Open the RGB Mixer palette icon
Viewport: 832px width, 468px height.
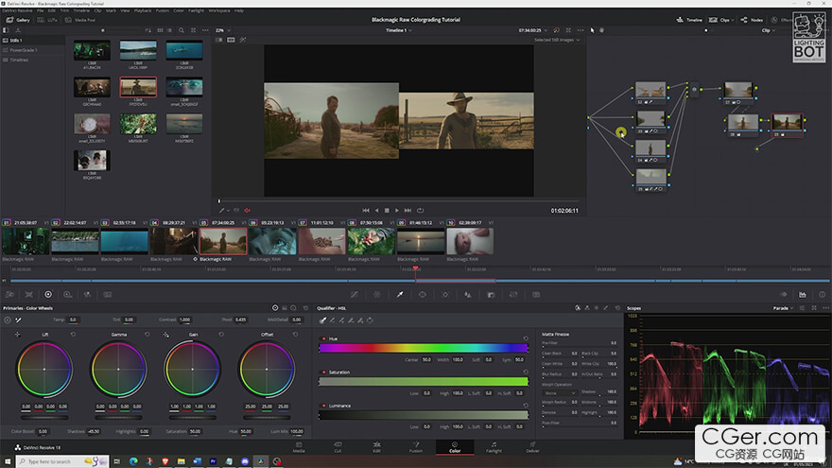click(87, 294)
